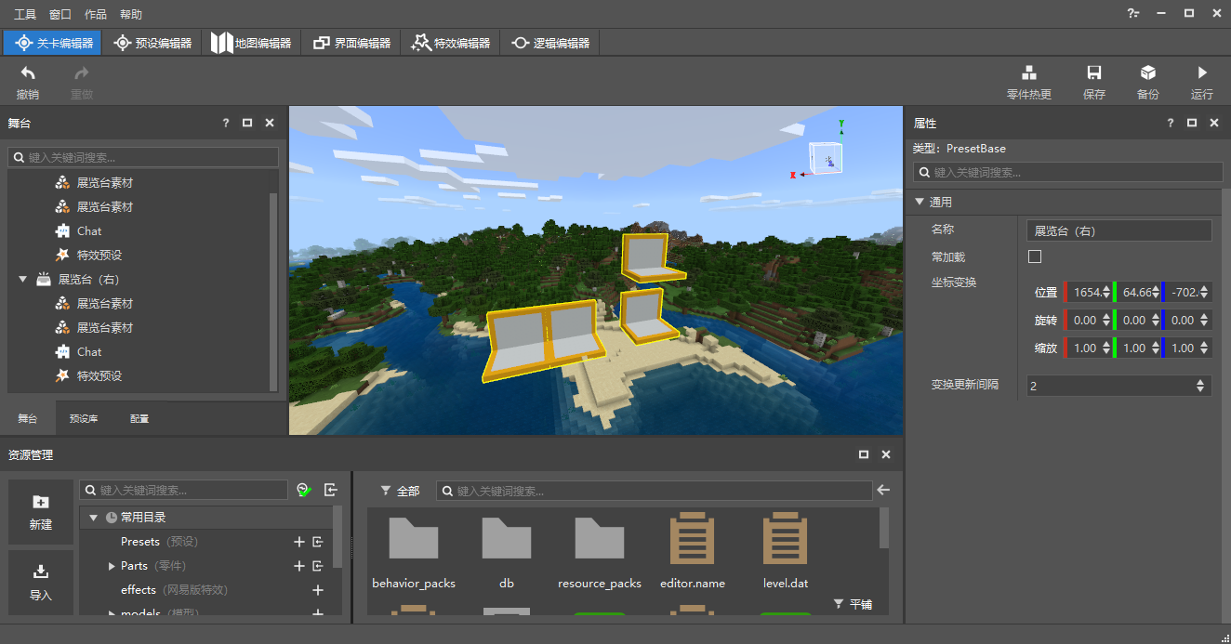Open help icon in 属性 panel header
The width and height of the screenshot is (1231, 644).
(x=1171, y=123)
